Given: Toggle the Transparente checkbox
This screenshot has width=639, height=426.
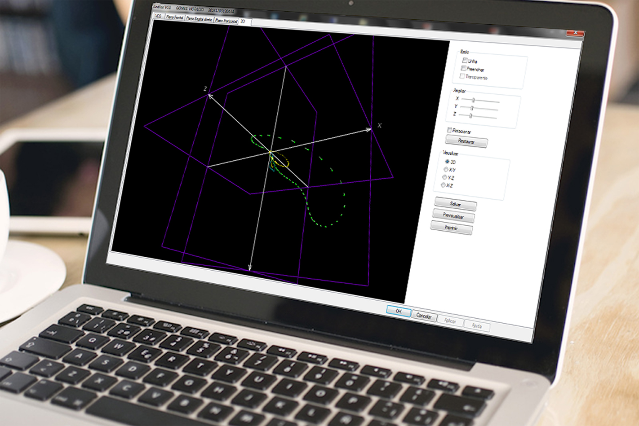Looking at the screenshot, I should [462, 76].
